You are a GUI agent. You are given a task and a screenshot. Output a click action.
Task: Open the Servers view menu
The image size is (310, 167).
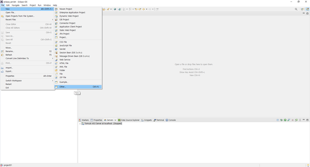click(x=300, y=120)
